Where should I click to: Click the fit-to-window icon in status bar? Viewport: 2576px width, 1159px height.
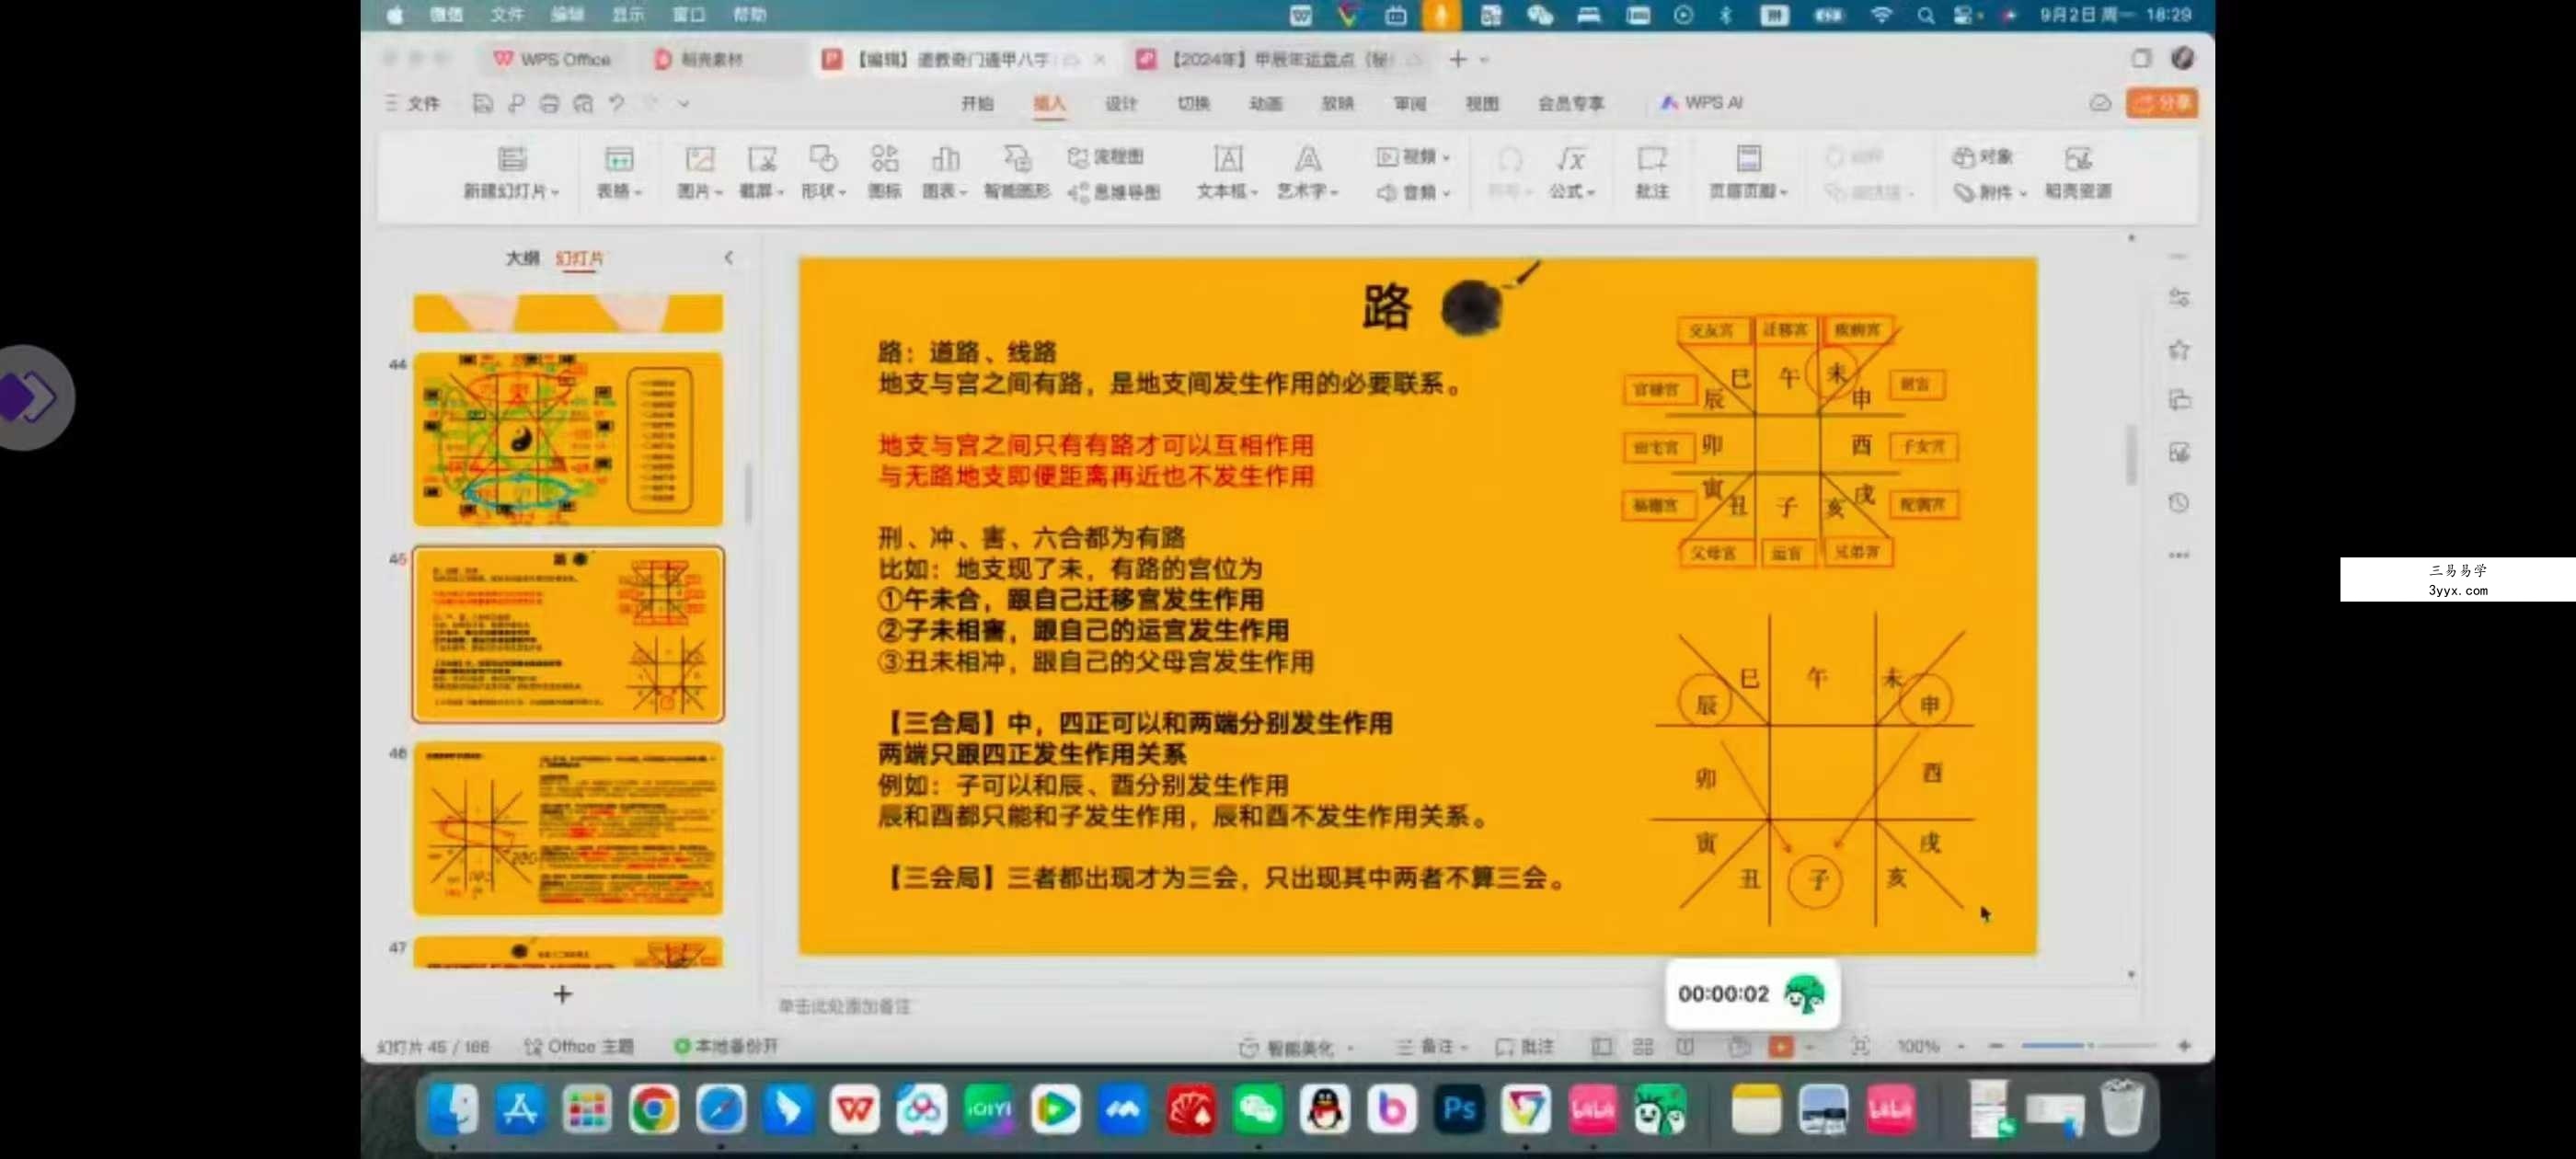click(x=1860, y=1046)
